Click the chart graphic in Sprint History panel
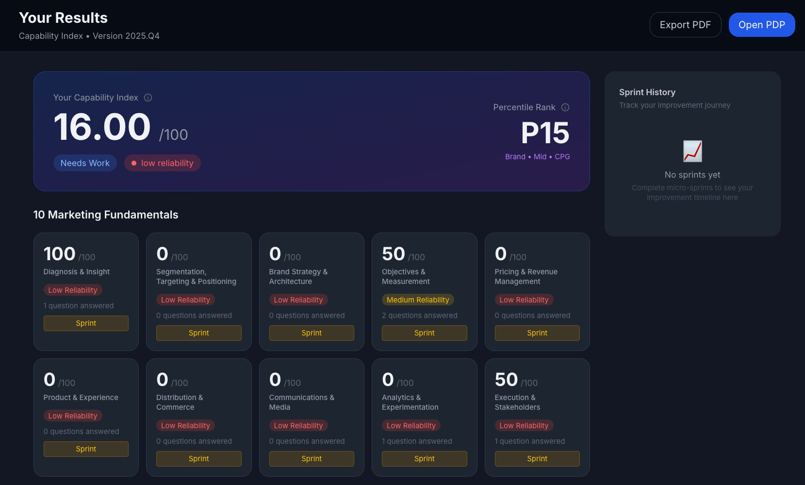 click(x=692, y=151)
